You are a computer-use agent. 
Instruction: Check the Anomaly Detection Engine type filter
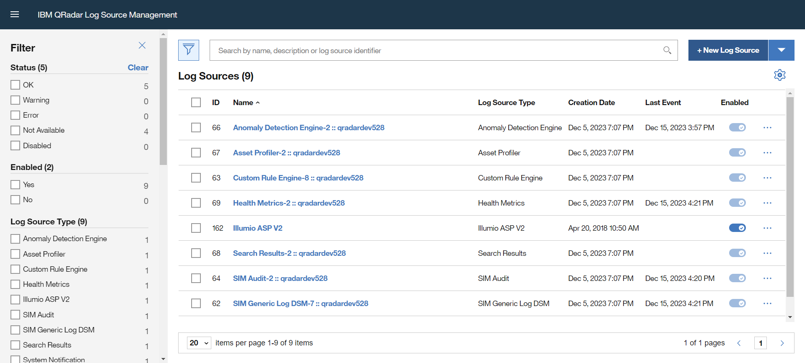coord(15,239)
